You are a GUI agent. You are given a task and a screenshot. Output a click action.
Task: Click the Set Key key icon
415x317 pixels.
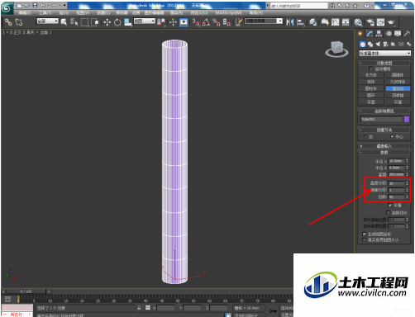pos(273,311)
